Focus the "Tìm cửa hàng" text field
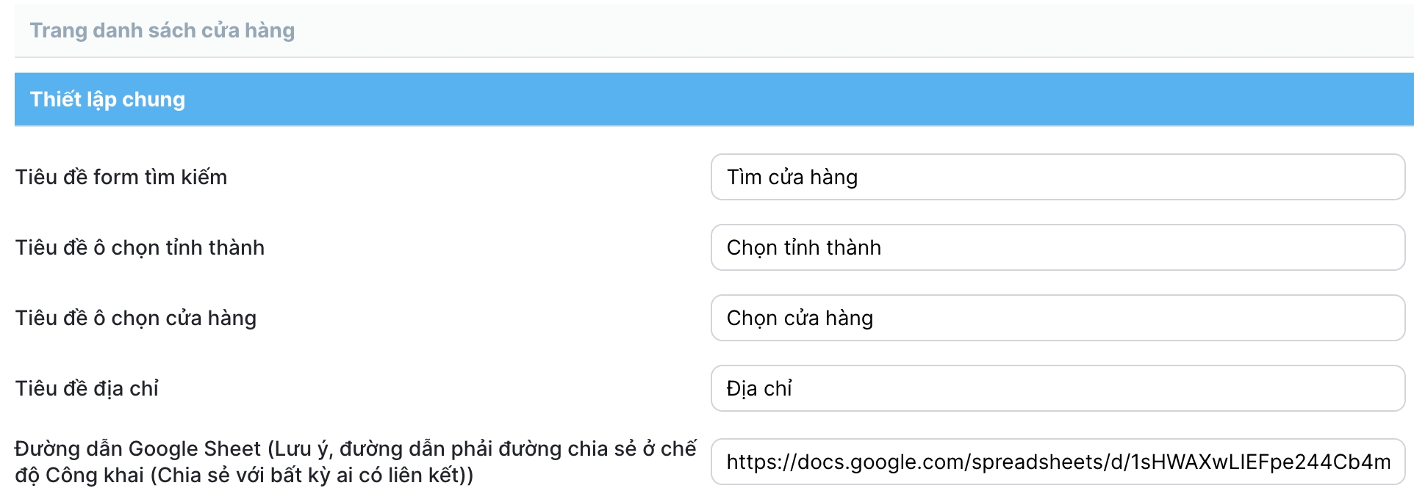This screenshot has width=1414, height=502. click(x=1057, y=177)
